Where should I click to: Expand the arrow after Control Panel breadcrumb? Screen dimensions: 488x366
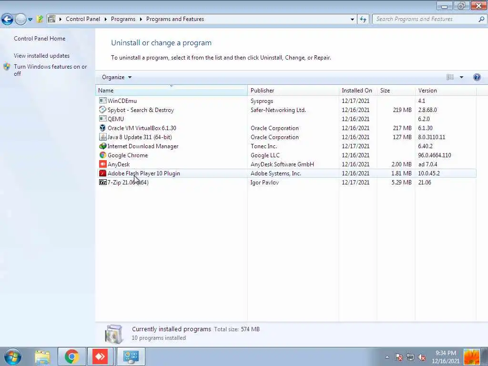click(x=105, y=19)
